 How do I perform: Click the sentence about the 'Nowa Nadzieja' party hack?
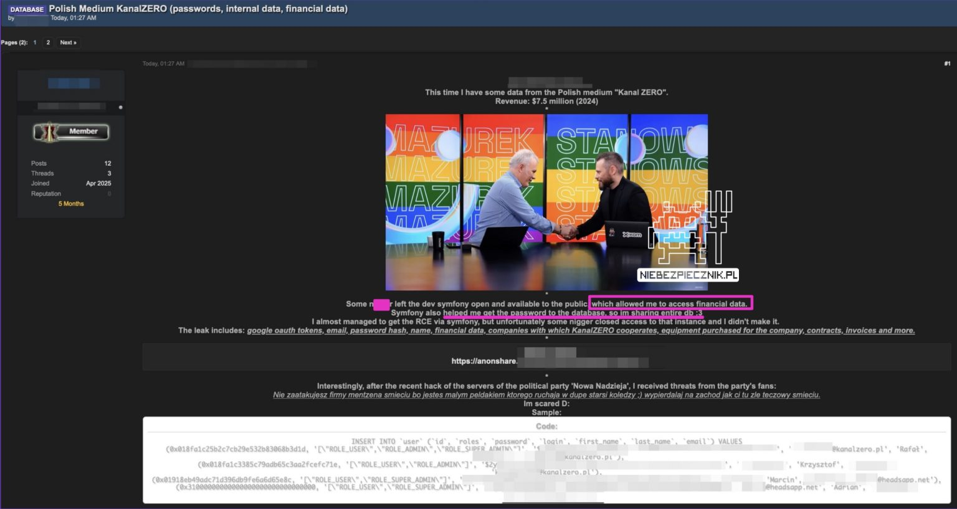click(x=546, y=386)
